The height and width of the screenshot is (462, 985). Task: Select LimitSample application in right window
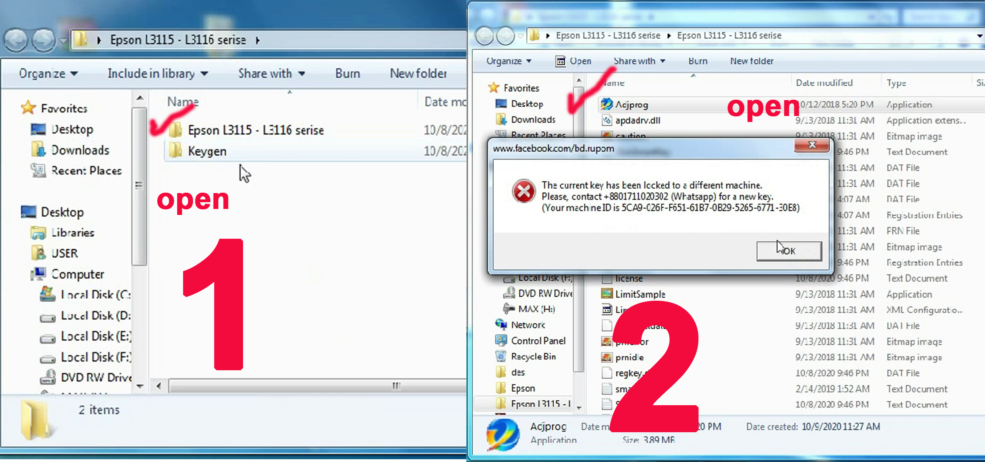point(633,294)
